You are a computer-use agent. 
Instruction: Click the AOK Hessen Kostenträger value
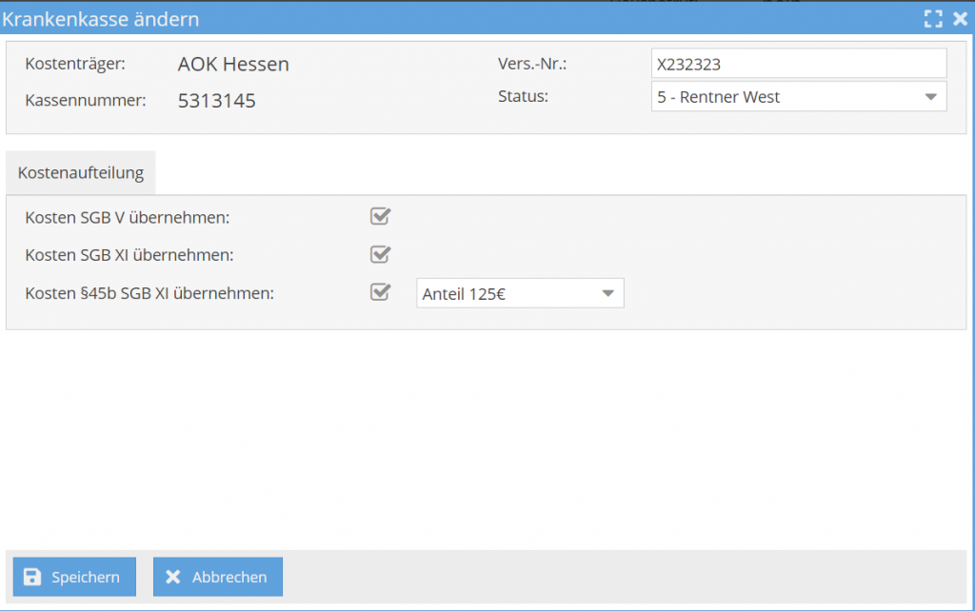pos(233,65)
